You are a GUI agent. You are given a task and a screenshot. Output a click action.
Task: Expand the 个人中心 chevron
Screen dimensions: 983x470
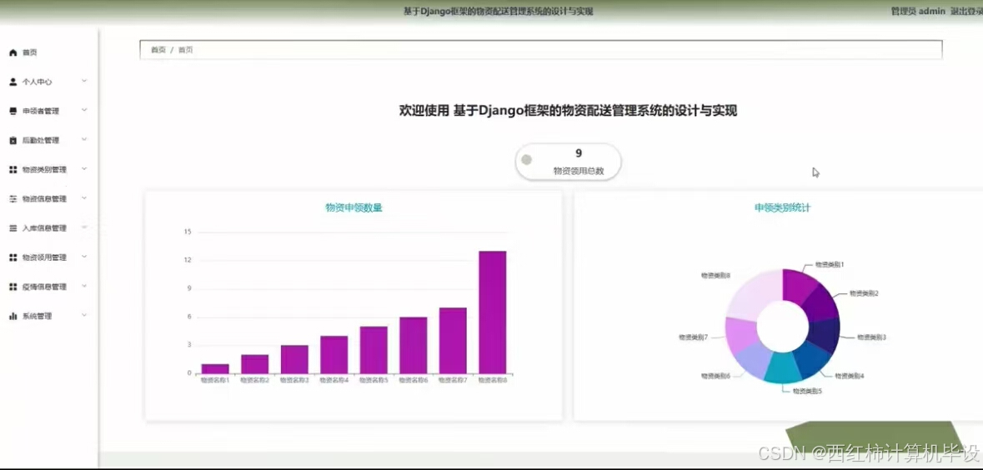(84, 82)
